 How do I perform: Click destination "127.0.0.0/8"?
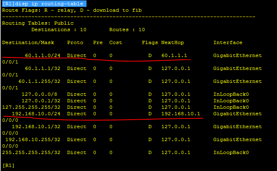[x=39, y=94]
